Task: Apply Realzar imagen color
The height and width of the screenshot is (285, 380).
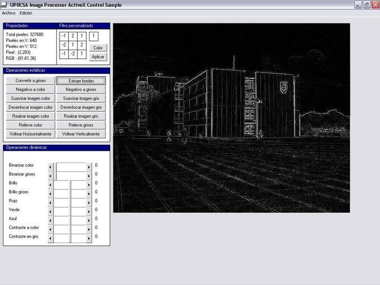Action: coord(31,116)
